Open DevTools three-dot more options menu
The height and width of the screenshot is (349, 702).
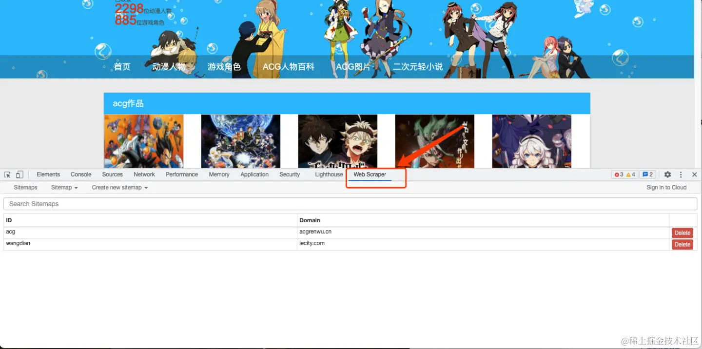pos(681,174)
